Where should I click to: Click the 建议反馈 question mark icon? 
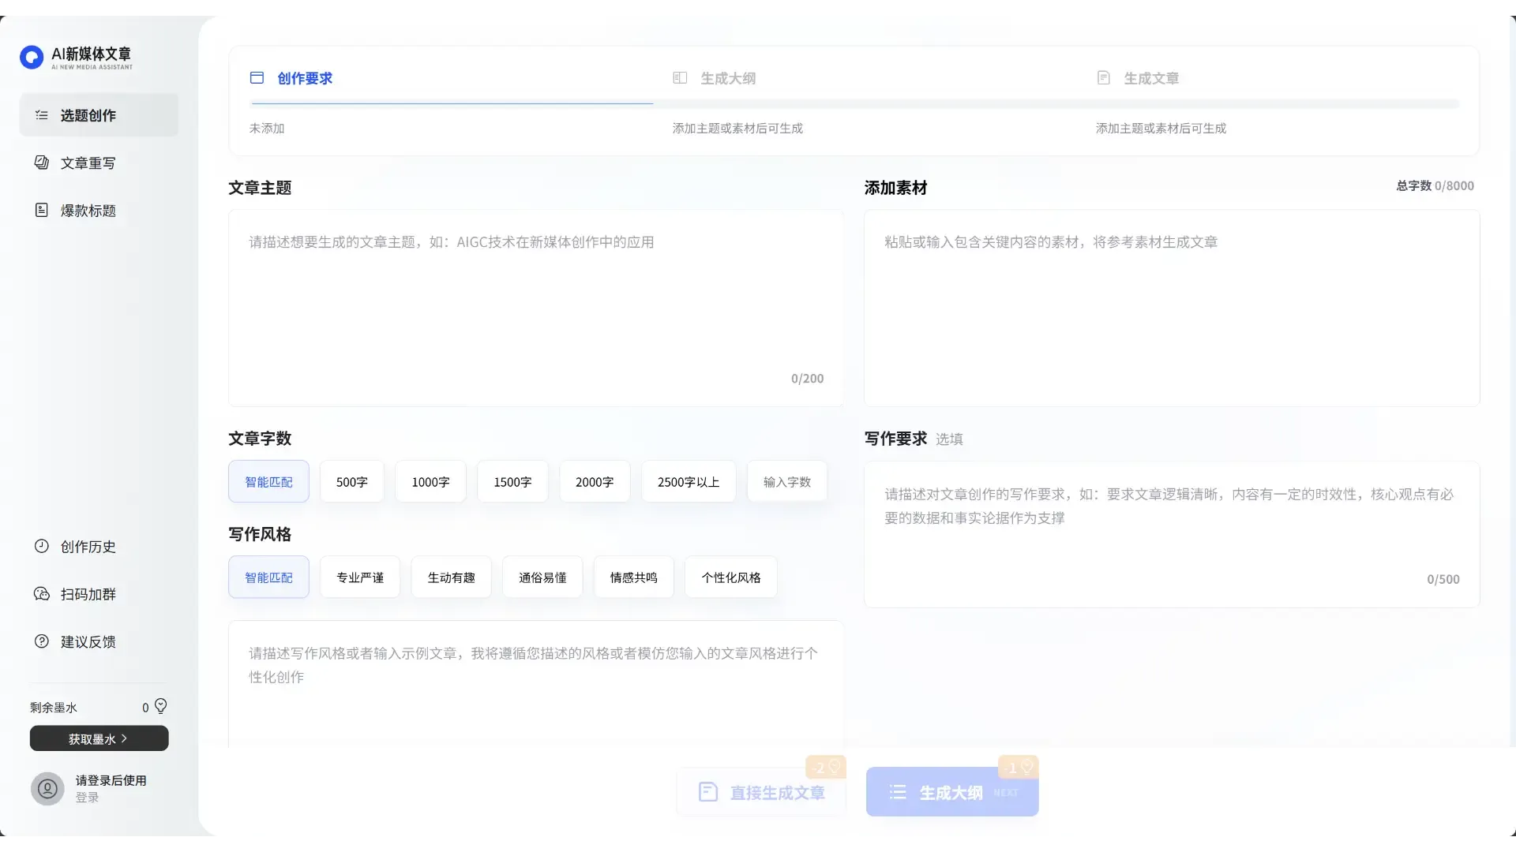tap(42, 641)
